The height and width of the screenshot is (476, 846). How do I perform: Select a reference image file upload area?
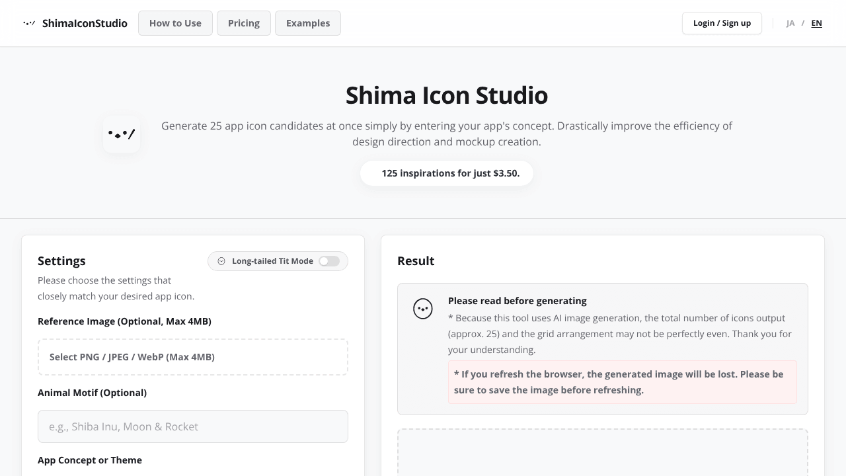[193, 357]
